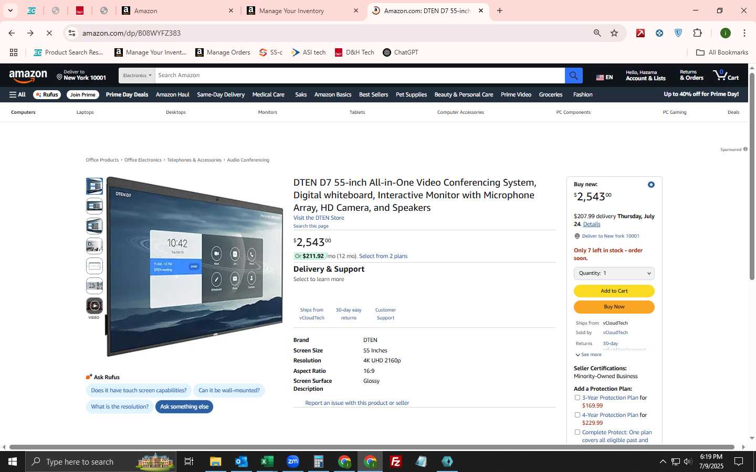Open Zoom from the taskbar

(x=293, y=462)
